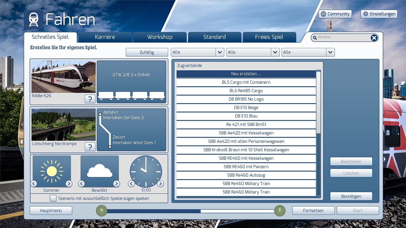
Task: Open the Freies Spiel tab
Action: (x=269, y=37)
